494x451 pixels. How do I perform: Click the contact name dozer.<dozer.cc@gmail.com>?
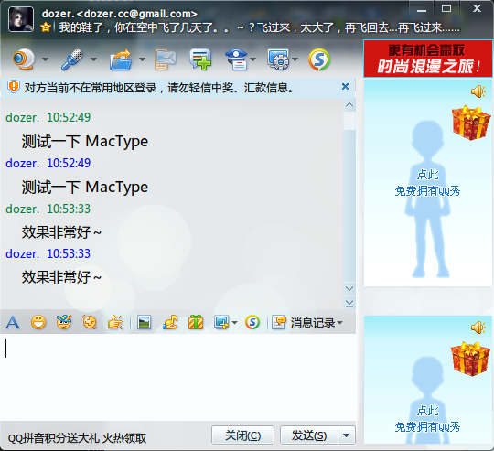pyautogui.click(x=120, y=14)
